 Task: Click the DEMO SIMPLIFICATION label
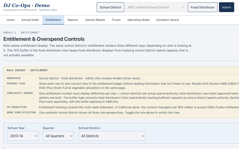[21, 112]
